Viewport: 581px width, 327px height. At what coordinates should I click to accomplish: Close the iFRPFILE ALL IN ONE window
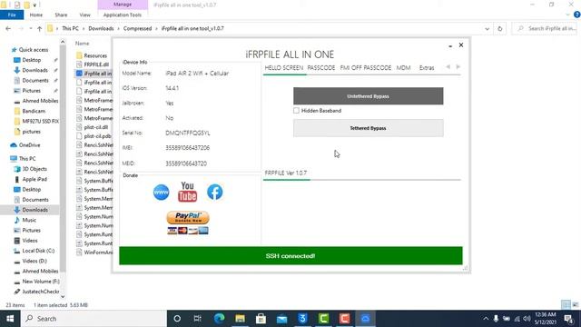click(461, 45)
